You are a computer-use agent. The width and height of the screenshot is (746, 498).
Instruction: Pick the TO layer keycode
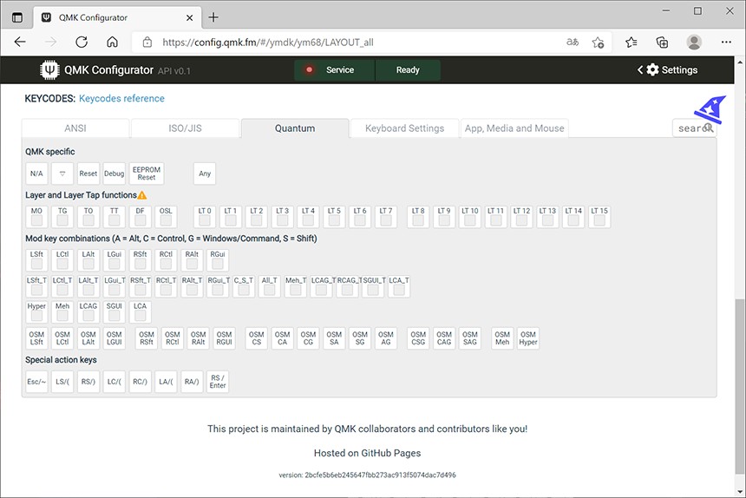pyautogui.click(x=88, y=217)
